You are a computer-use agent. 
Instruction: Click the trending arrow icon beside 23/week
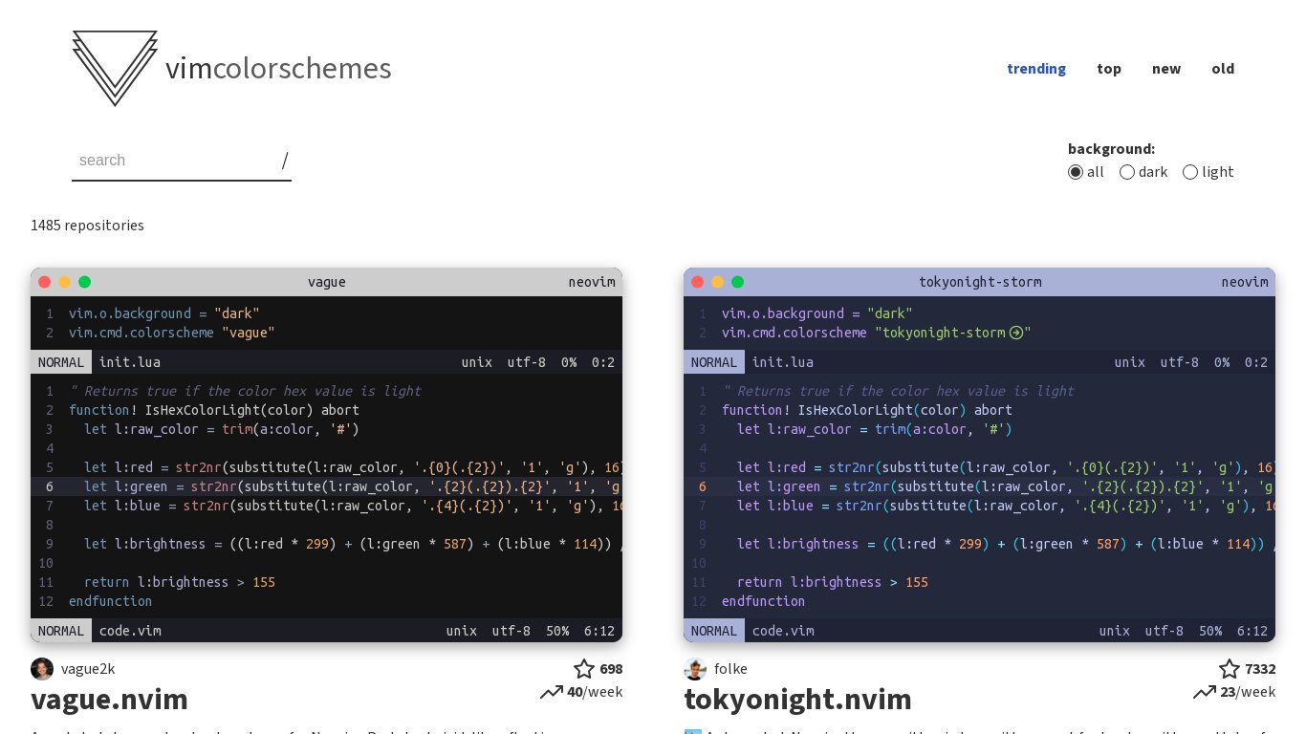coord(1205,692)
